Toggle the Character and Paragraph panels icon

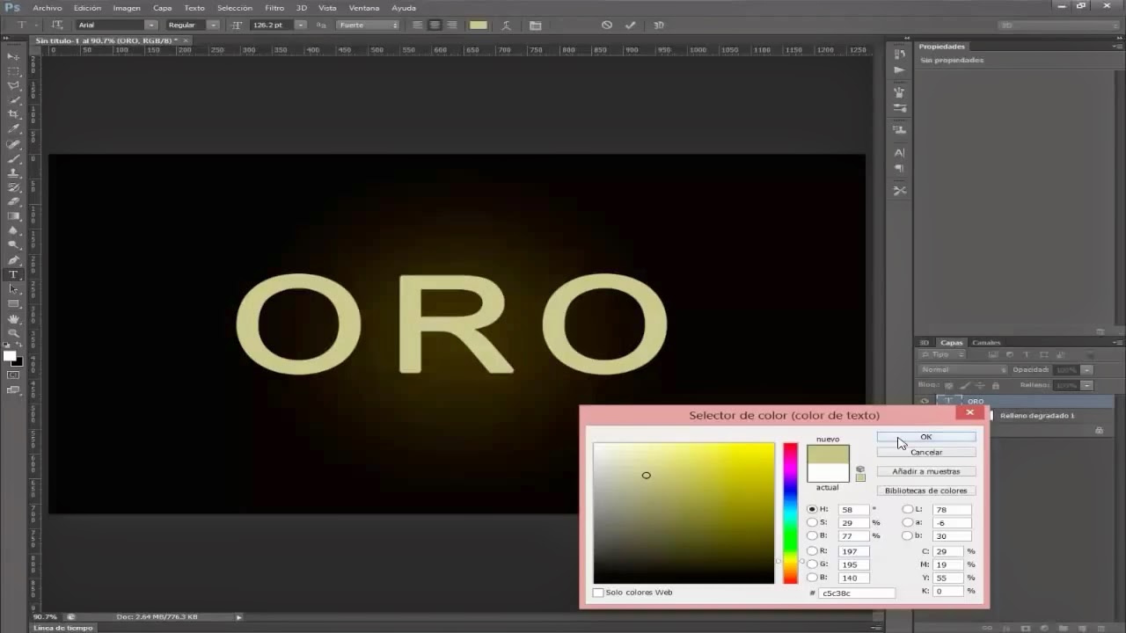535,25
